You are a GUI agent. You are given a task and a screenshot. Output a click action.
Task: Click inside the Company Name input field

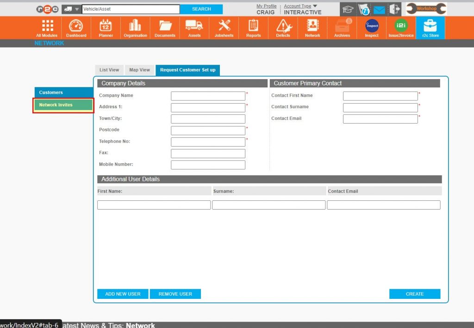(208, 96)
